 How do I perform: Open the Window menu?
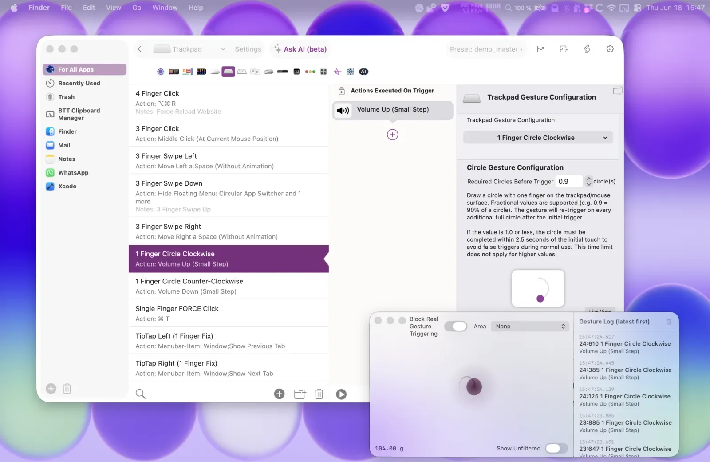tap(165, 8)
